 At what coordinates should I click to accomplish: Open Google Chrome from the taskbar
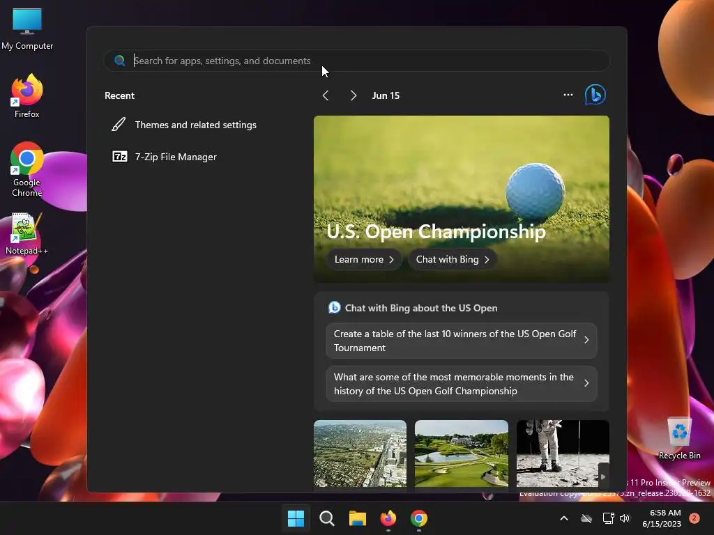coord(419,518)
